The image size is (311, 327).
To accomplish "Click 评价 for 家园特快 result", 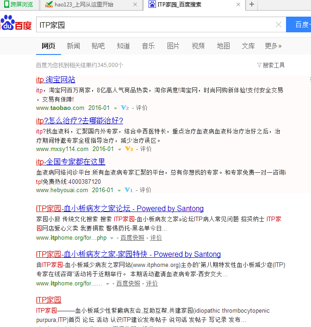I will coord(152,284).
